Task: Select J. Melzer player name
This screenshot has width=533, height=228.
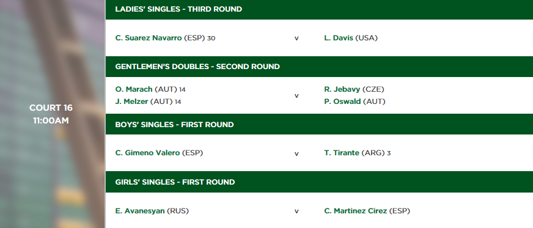Action: coord(131,101)
